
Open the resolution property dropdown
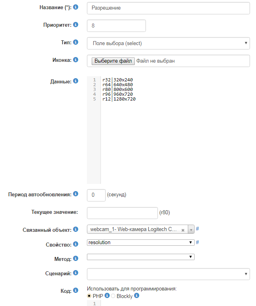click(x=140, y=243)
